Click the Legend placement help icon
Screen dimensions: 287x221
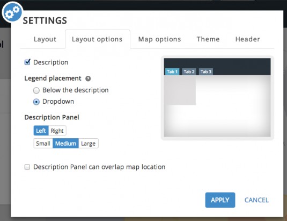pyautogui.click(x=88, y=79)
